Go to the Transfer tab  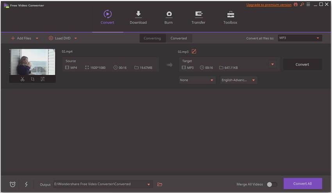pos(198,17)
